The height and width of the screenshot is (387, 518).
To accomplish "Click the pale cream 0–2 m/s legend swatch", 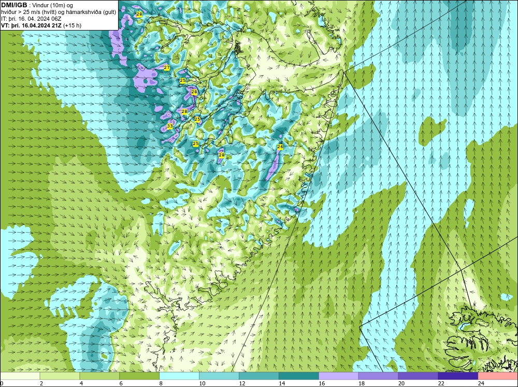I will (x=20, y=376).
